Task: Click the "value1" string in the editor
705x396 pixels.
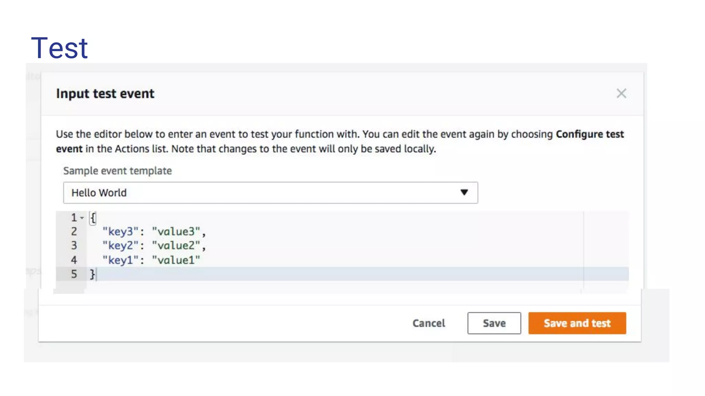Action: click(176, 260)
